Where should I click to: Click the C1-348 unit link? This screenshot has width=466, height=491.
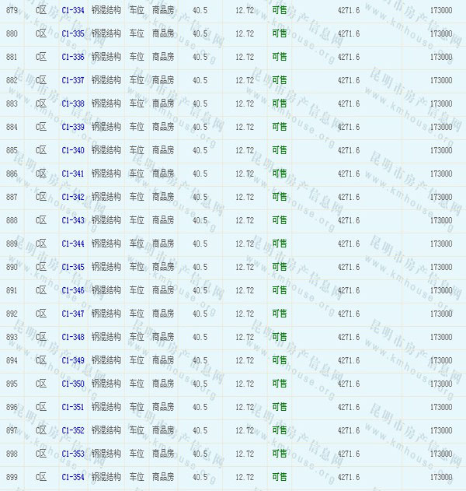tap(73, 337)
